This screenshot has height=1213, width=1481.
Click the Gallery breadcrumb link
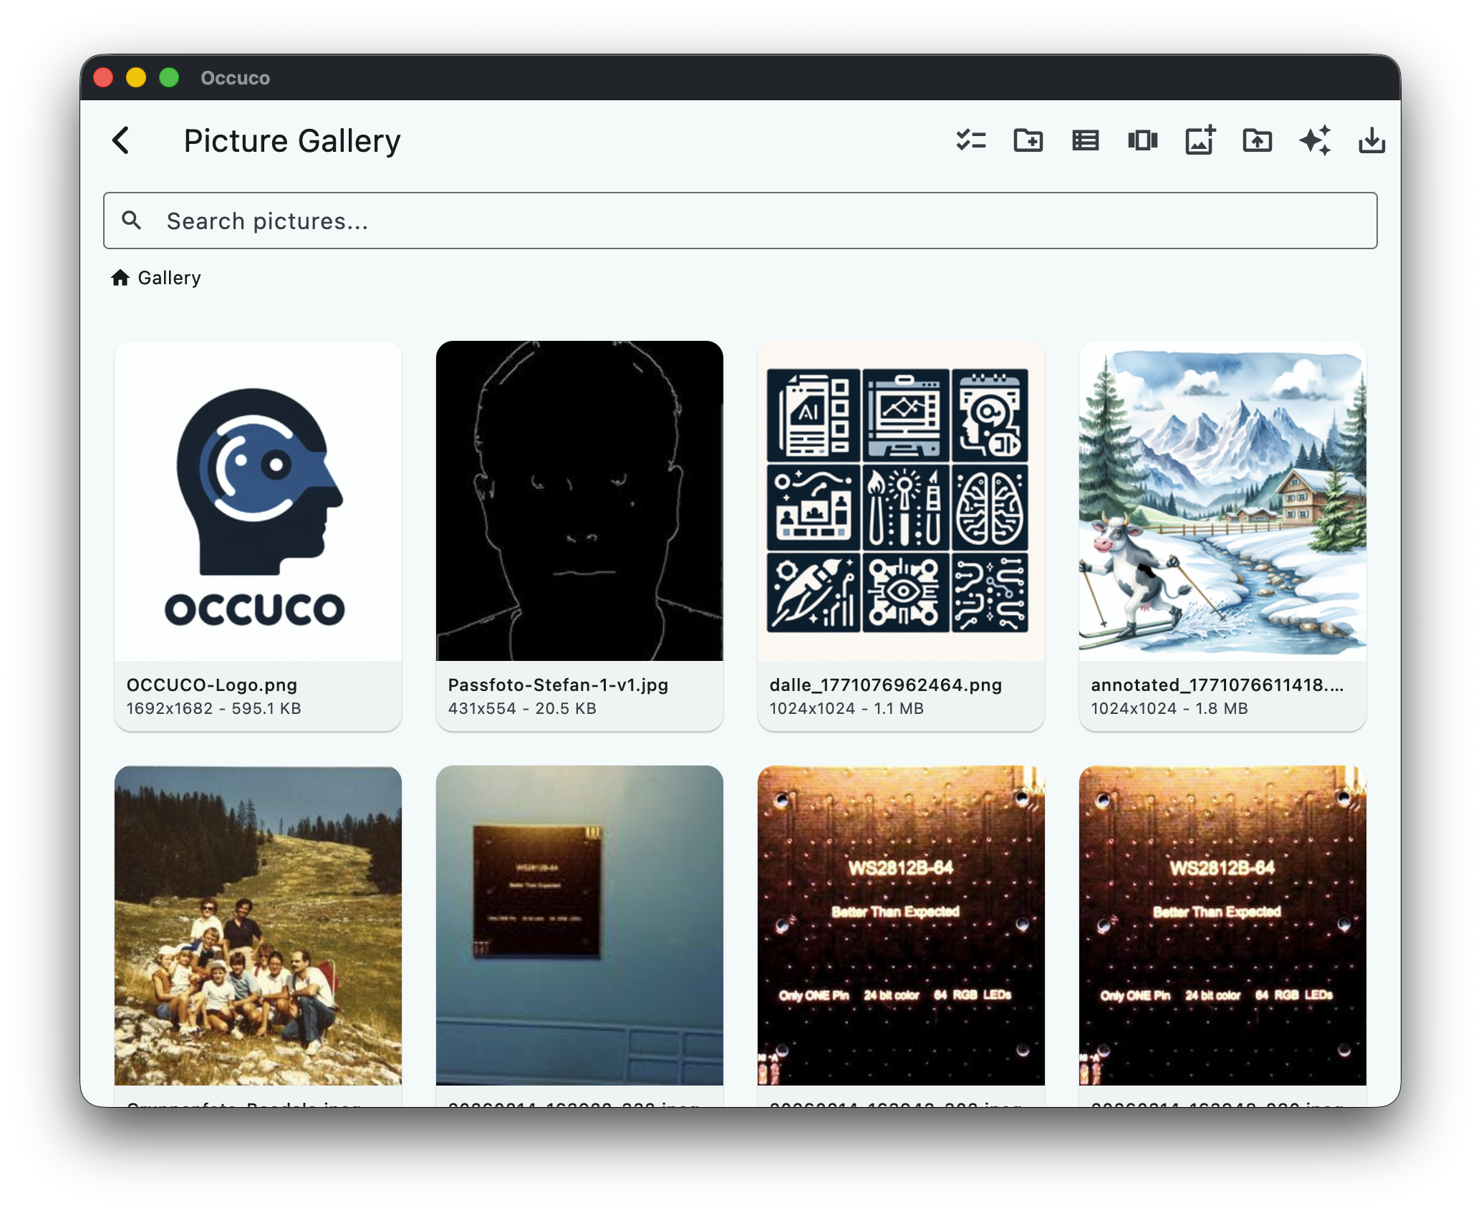pyautogui.click(x=168, y=277)
